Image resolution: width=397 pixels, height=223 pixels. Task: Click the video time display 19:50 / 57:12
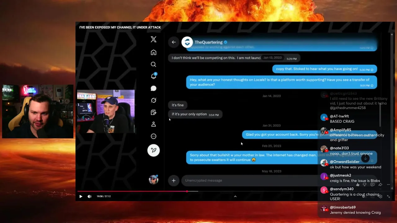coord(104,196)
